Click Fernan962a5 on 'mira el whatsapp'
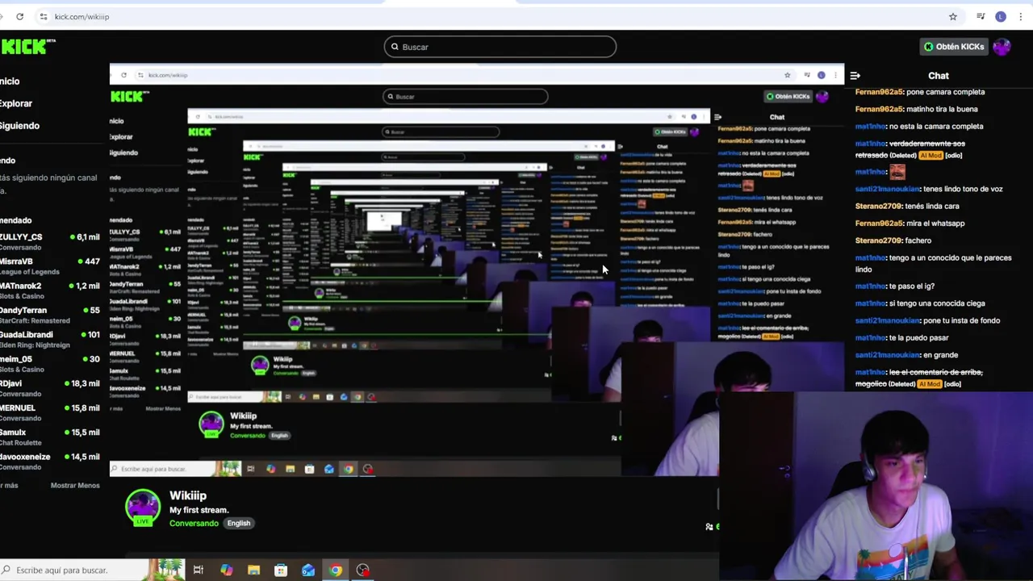This screenshot has width=1033, height=581. pyautogui.click(x=879, y=224)
